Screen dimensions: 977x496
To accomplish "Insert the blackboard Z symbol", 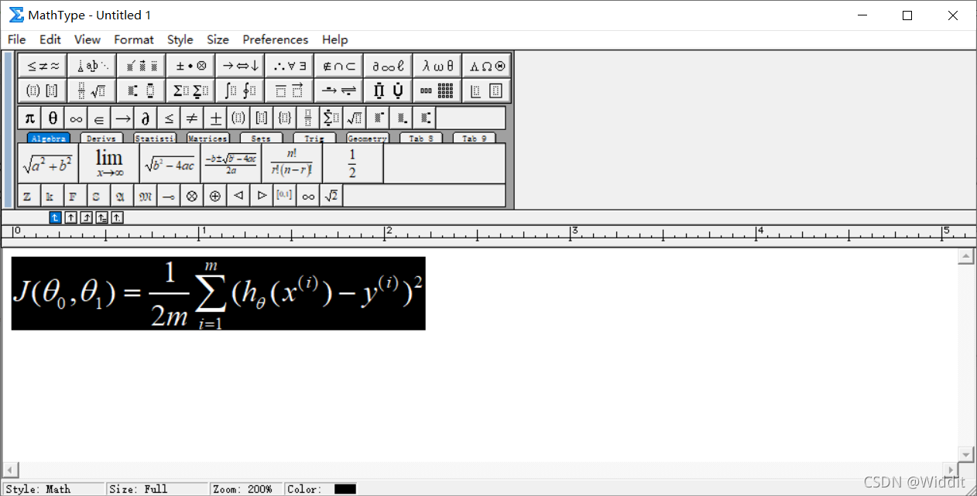I will [29, 196].
